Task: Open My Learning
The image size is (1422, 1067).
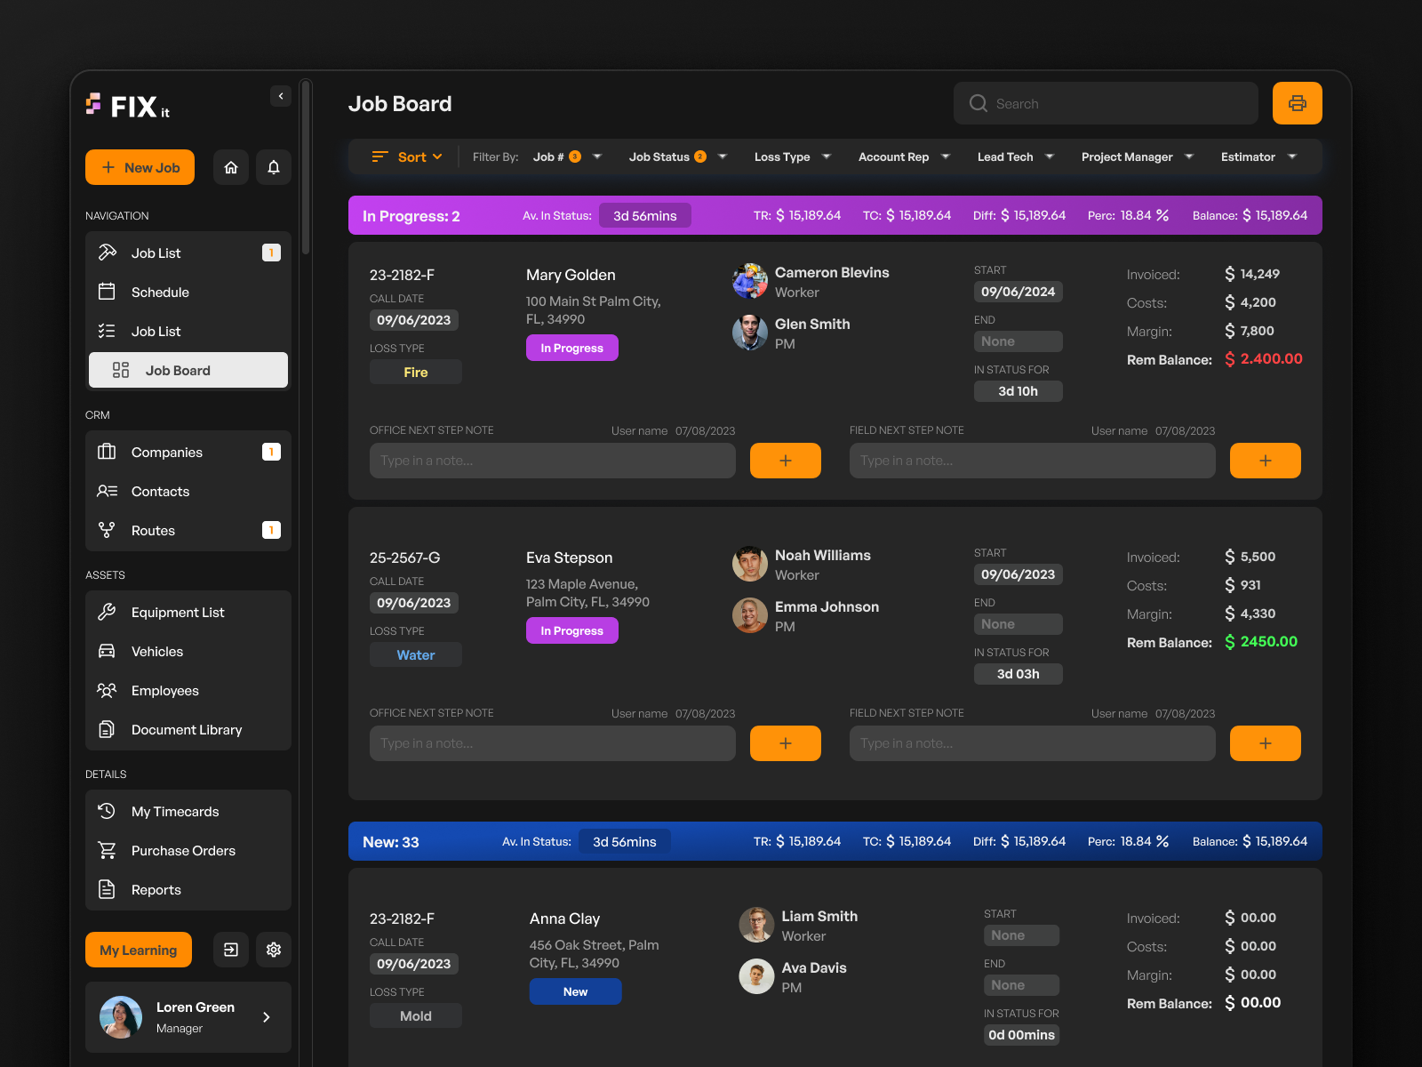Action: pyautogui.click(x=138, y=950)
